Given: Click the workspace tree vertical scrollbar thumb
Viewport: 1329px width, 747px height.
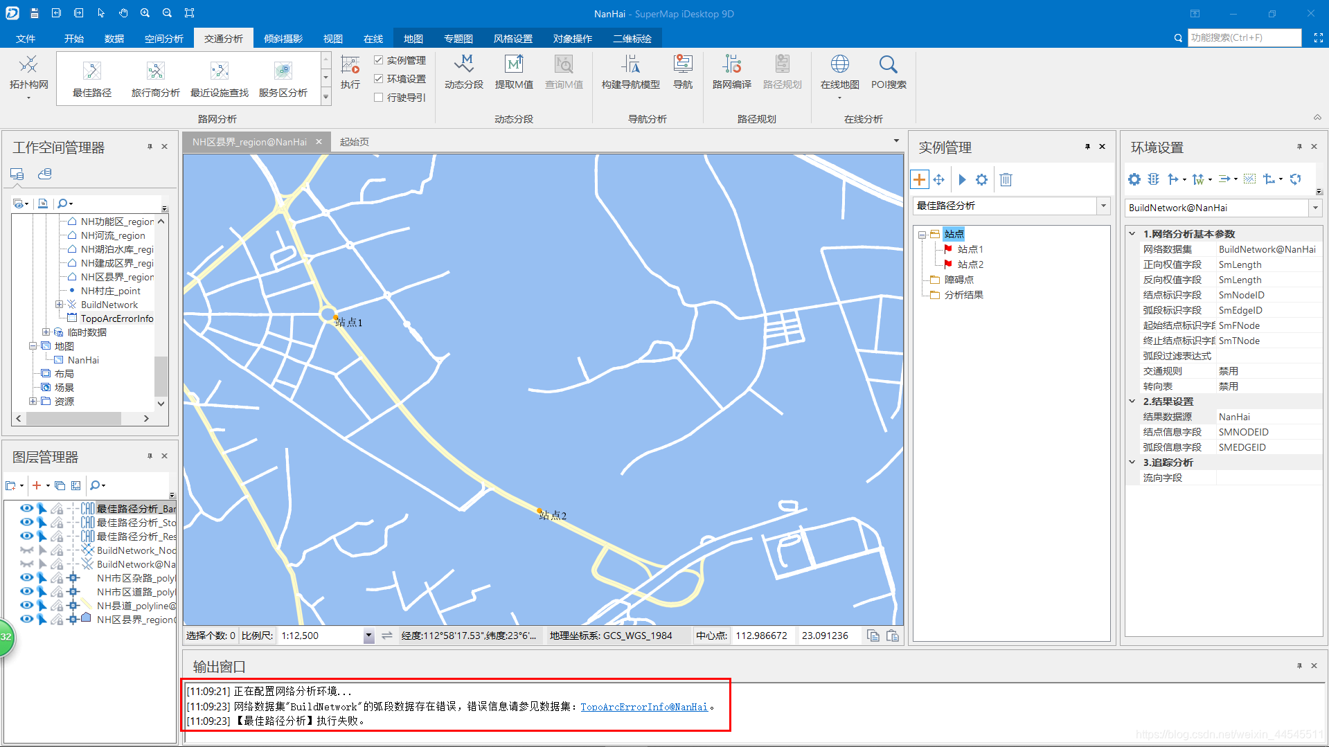Looking at the screenshot, I should [161, 376].
